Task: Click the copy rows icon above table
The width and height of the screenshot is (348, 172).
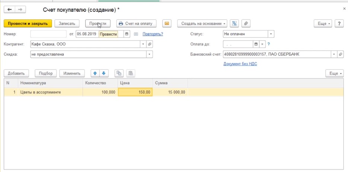Action: [119, 73]
